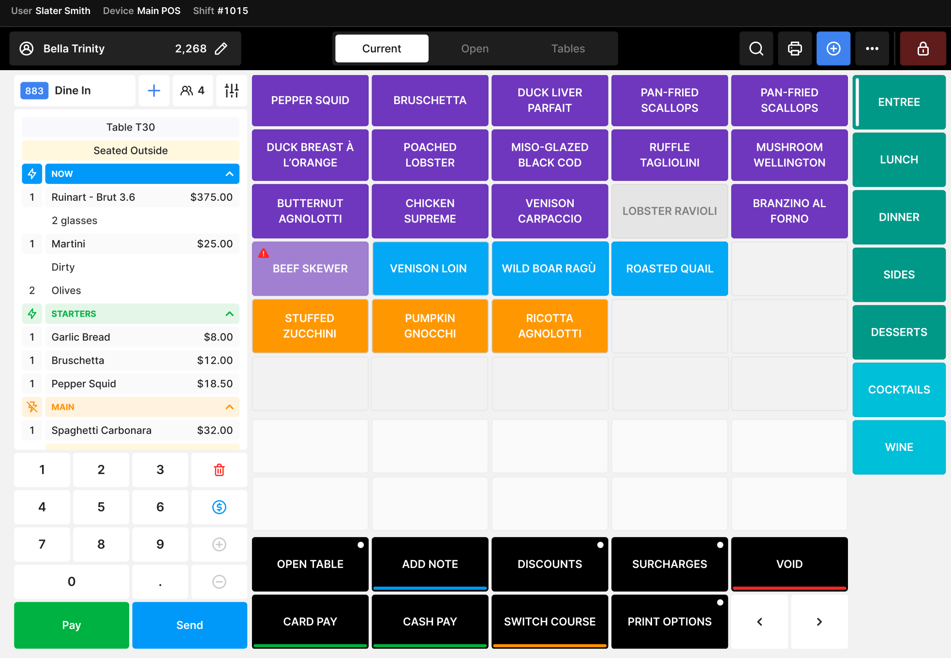Click the VOID button
This screenshot has height=658, width=951.
pos(789,564)
